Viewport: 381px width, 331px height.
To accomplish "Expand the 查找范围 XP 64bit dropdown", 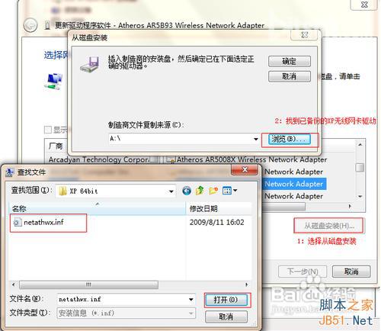I will point(171,191).
